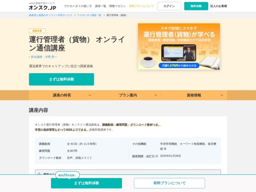Click the 講座内容 heading text
Image resolution: width=256 pixels, height=192 pixels.
pyautogui.click(x=38, y=110)
